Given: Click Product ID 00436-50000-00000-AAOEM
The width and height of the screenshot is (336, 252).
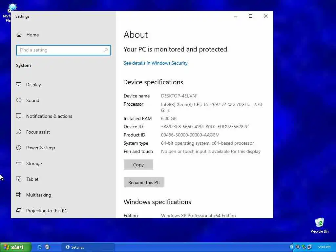Looking at the screenshot, I should [190, 135].
